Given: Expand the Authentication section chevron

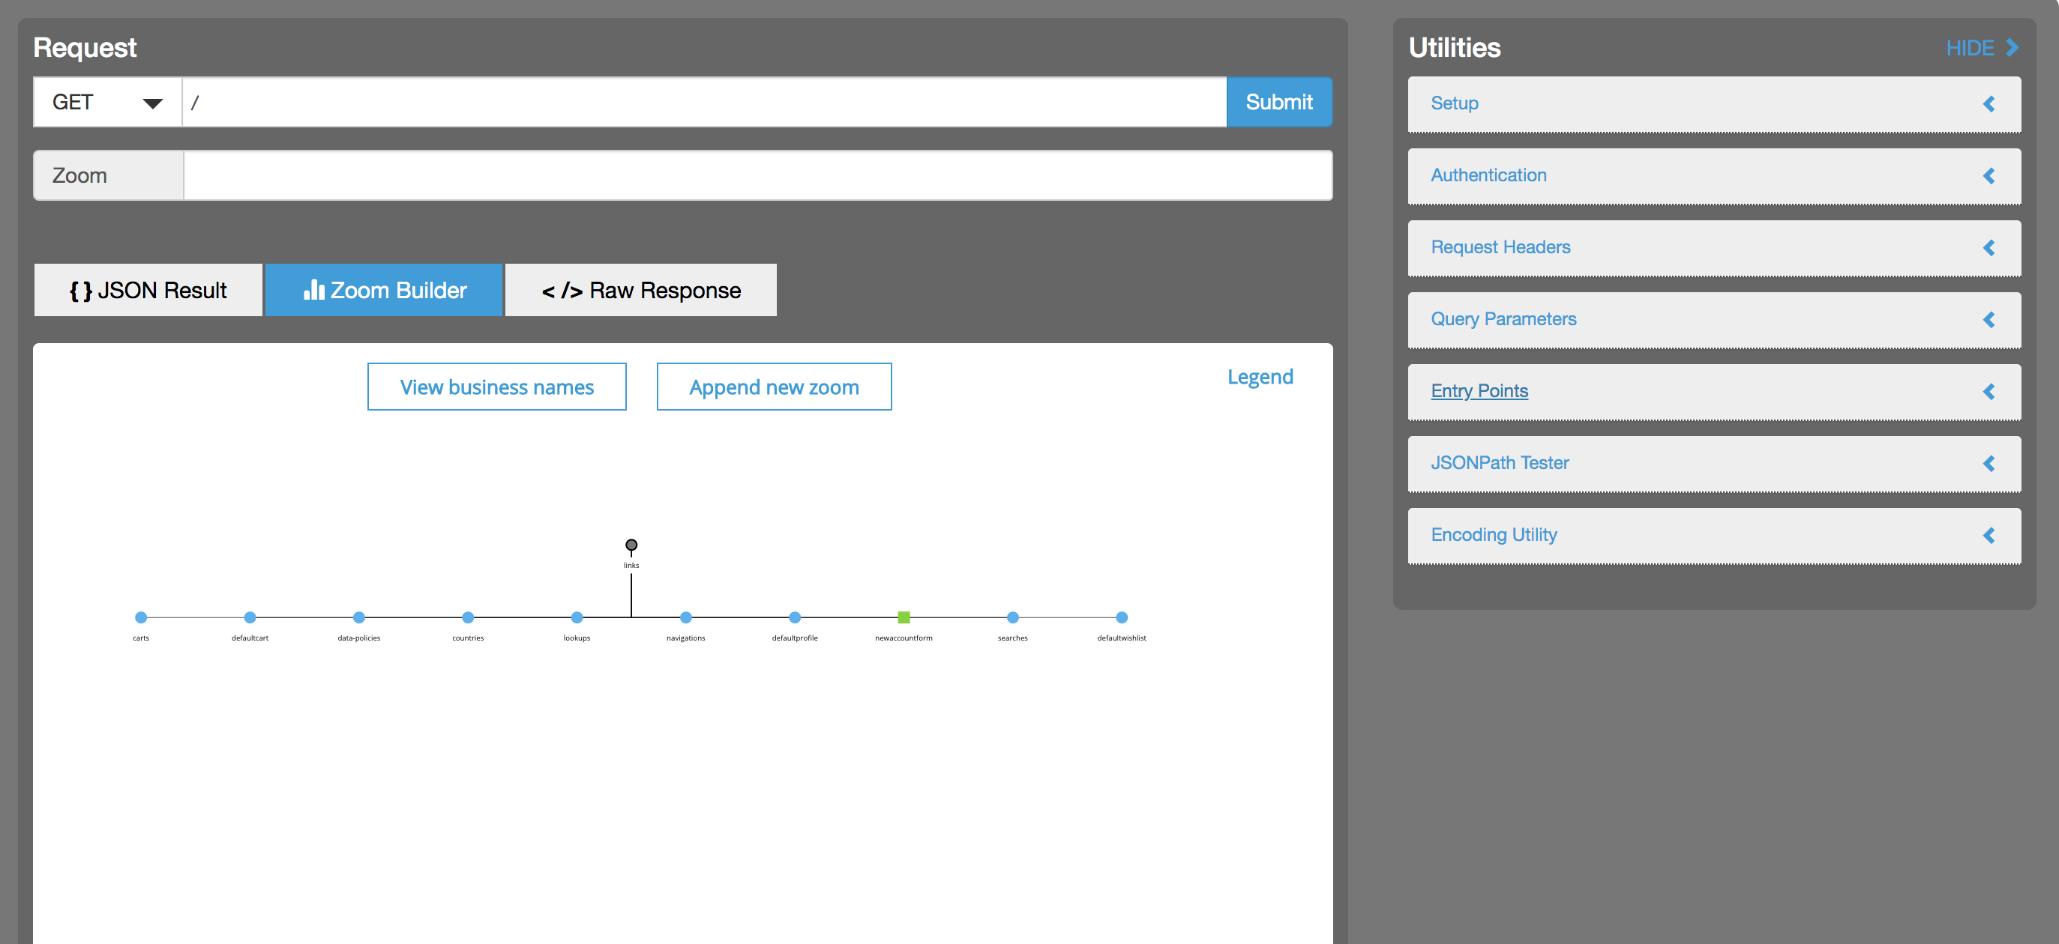Looking at the screenshot, I should (1988, 176).
